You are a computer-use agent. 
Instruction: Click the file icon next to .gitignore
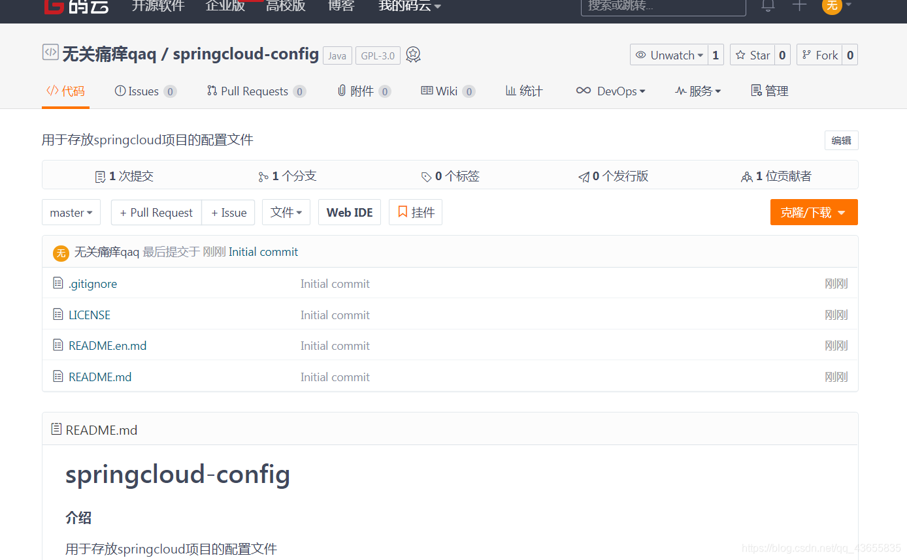[58, 283]
